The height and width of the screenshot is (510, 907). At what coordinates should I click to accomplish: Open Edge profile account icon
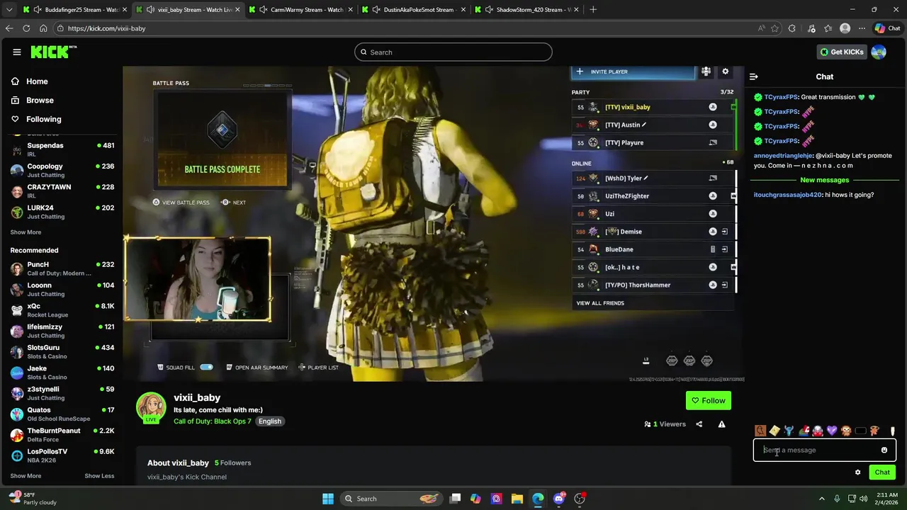(x=845, y=28)
